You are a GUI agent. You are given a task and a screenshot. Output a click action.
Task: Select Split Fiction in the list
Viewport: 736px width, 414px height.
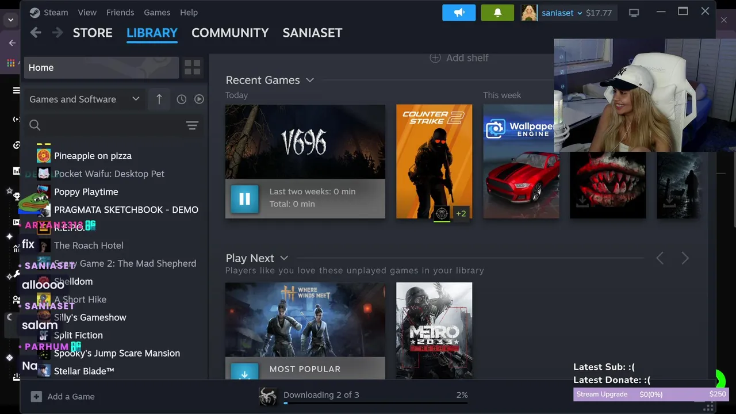point(78,335)
